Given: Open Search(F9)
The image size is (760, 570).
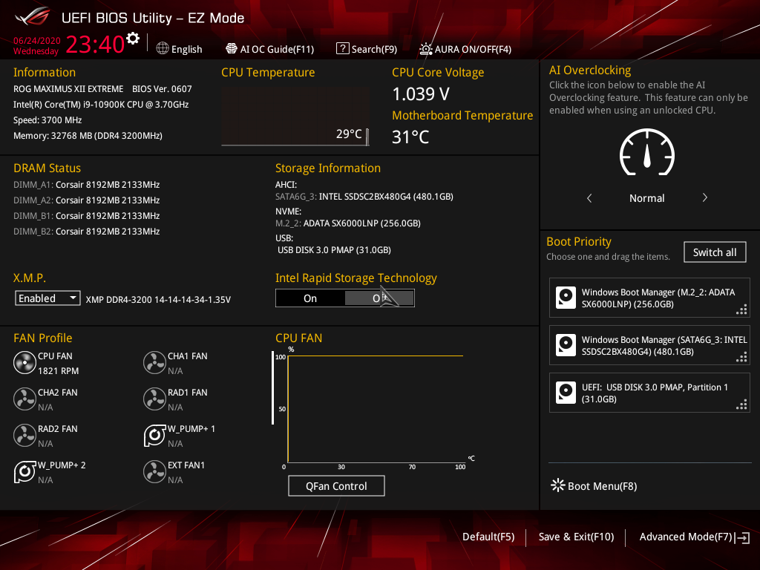Looking at the screenshot, I should pos(367,49).
